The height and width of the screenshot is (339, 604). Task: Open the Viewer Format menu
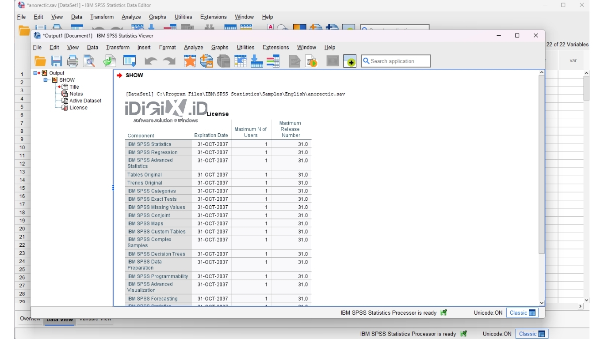[168, 48]
